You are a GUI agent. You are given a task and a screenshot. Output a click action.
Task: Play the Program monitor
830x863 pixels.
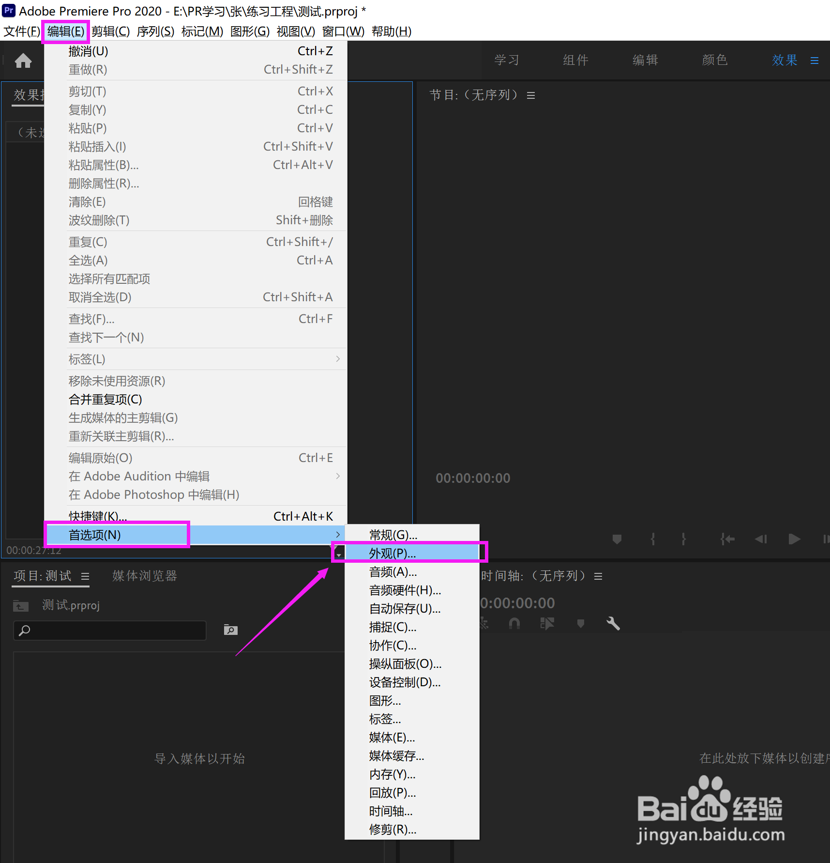coord(794,539)
